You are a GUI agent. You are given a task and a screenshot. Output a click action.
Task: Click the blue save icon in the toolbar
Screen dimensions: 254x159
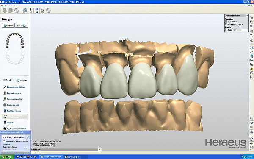coord(37,11)
